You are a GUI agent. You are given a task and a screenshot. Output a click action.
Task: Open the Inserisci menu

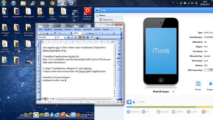point(68,29)
